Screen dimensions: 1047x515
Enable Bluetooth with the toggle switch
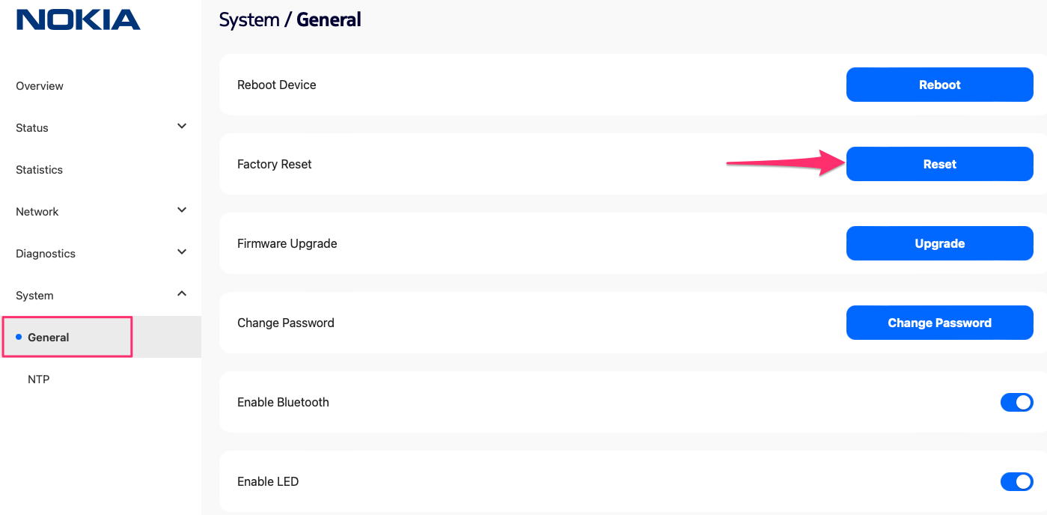(1017, 402)
